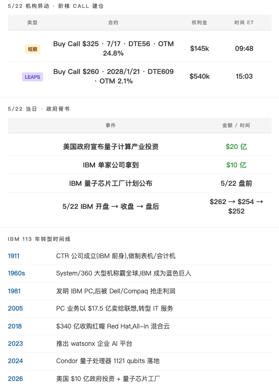Click the $540k premium value
This screenshot has width=279, height=392.
pyautogui.click(x=200, y=76)
